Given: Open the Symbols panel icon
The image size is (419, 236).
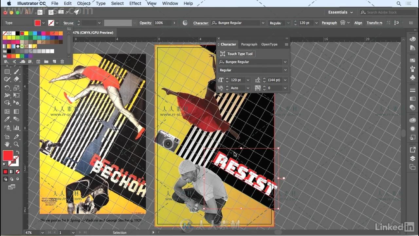Looking at the screenshot, I should click(412, 78).
